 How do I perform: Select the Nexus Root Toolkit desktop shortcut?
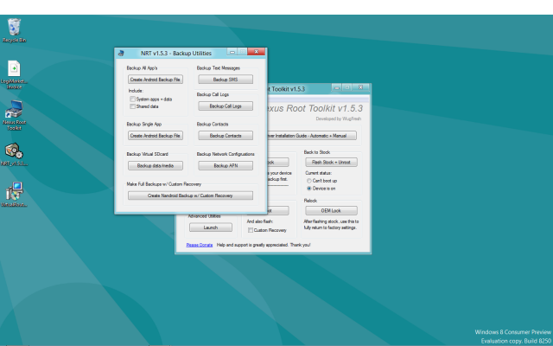coord(14,115)
